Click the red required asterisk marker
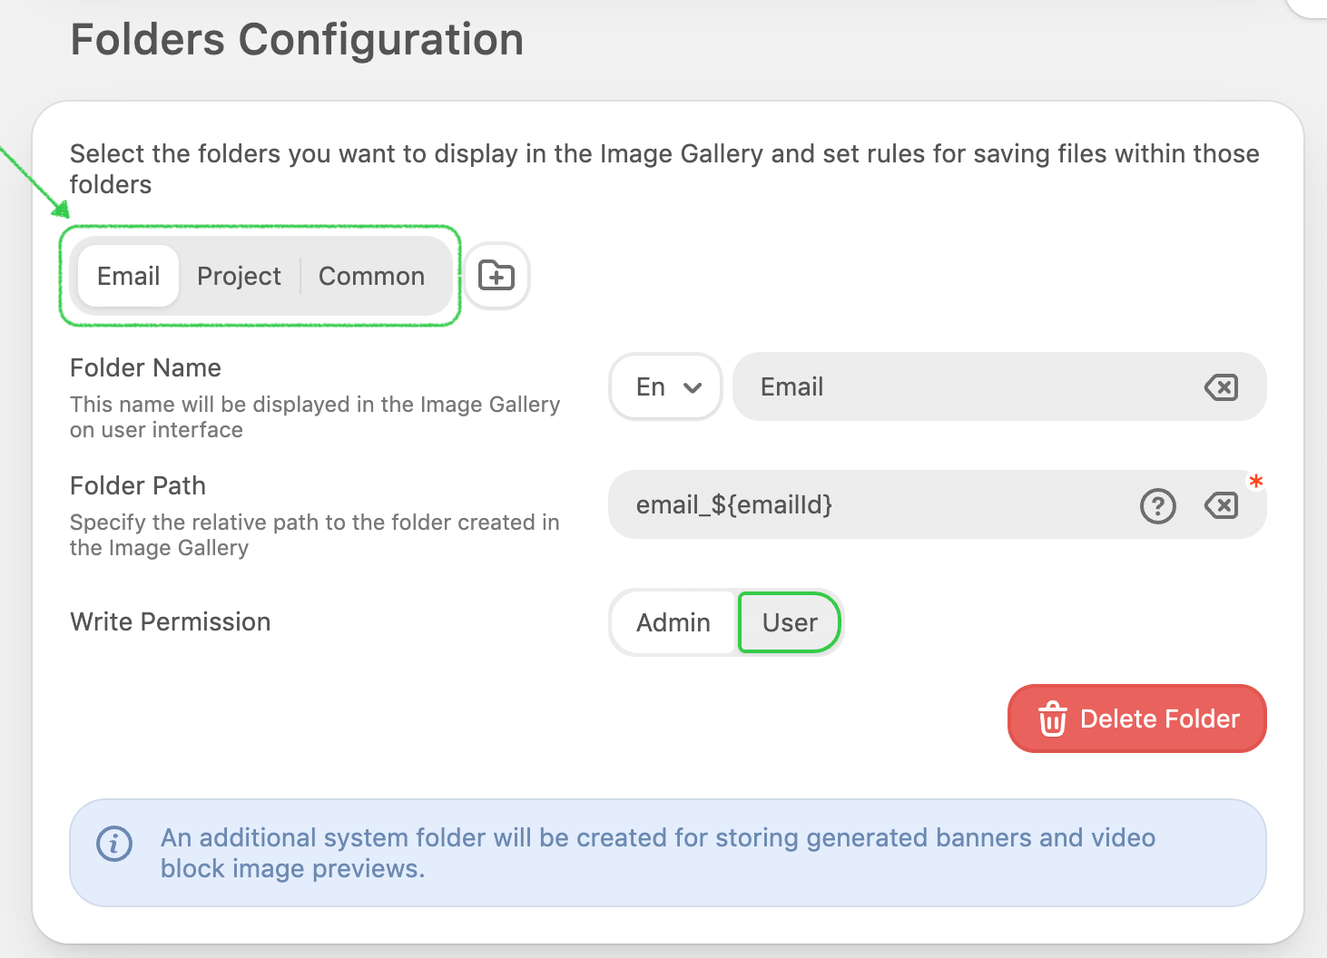Viewport: 1327px width, 958px height. pos(1256,482)
